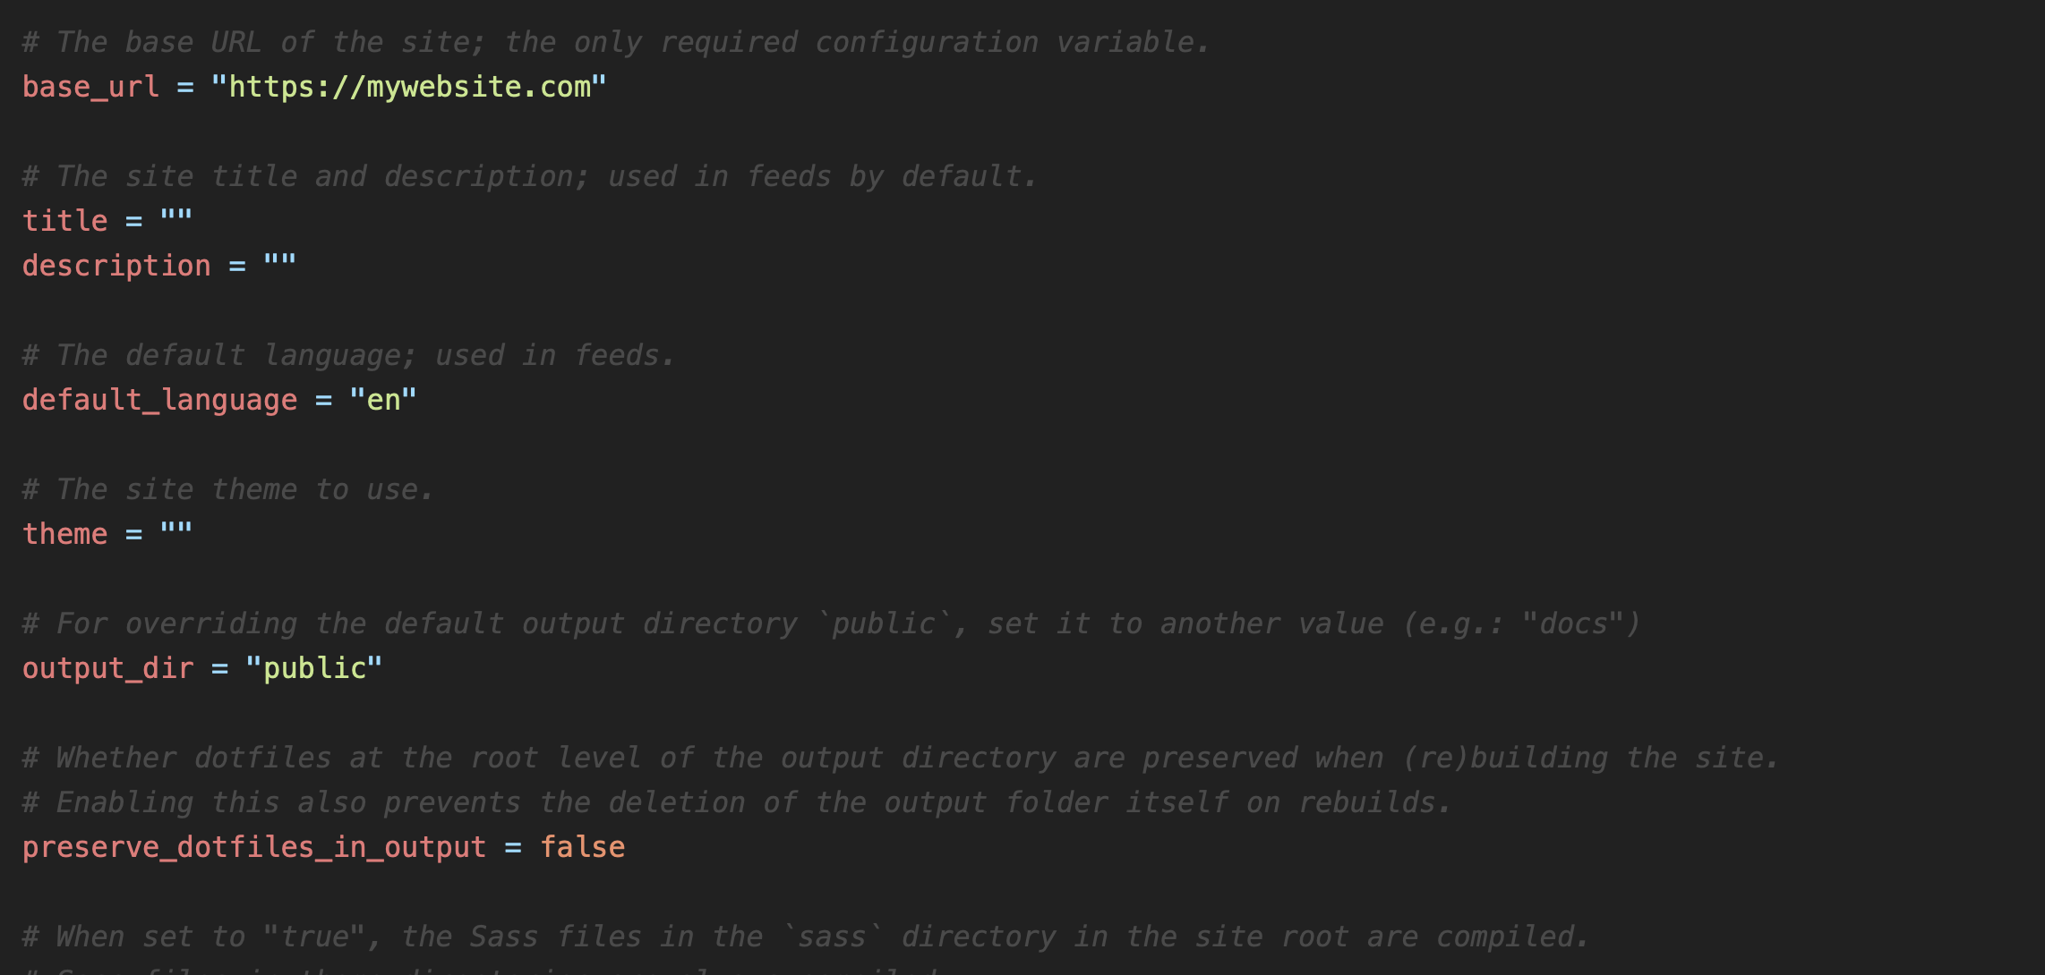
Task: Click the default language comment line
Action: click(x=349, y=355)
